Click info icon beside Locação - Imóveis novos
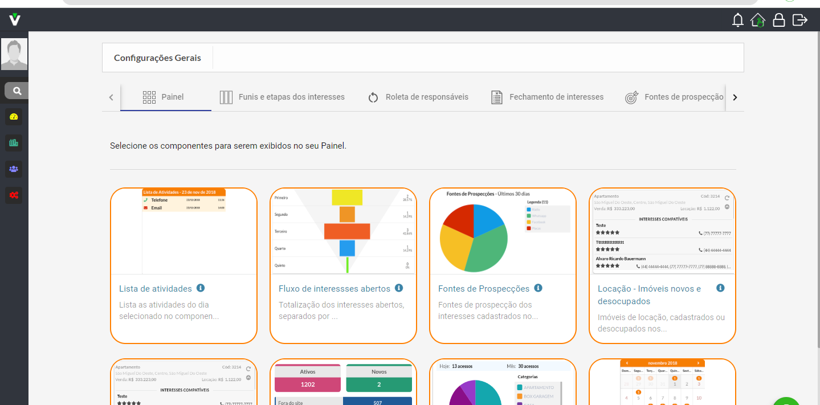 tap(720, 288)
